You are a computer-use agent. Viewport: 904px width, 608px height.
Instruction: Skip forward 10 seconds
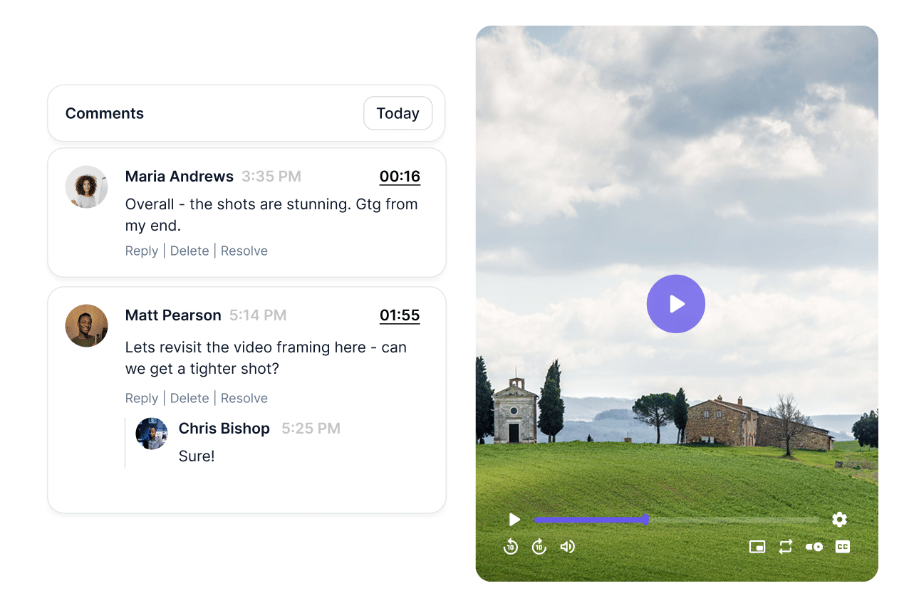tap(539, 547)
